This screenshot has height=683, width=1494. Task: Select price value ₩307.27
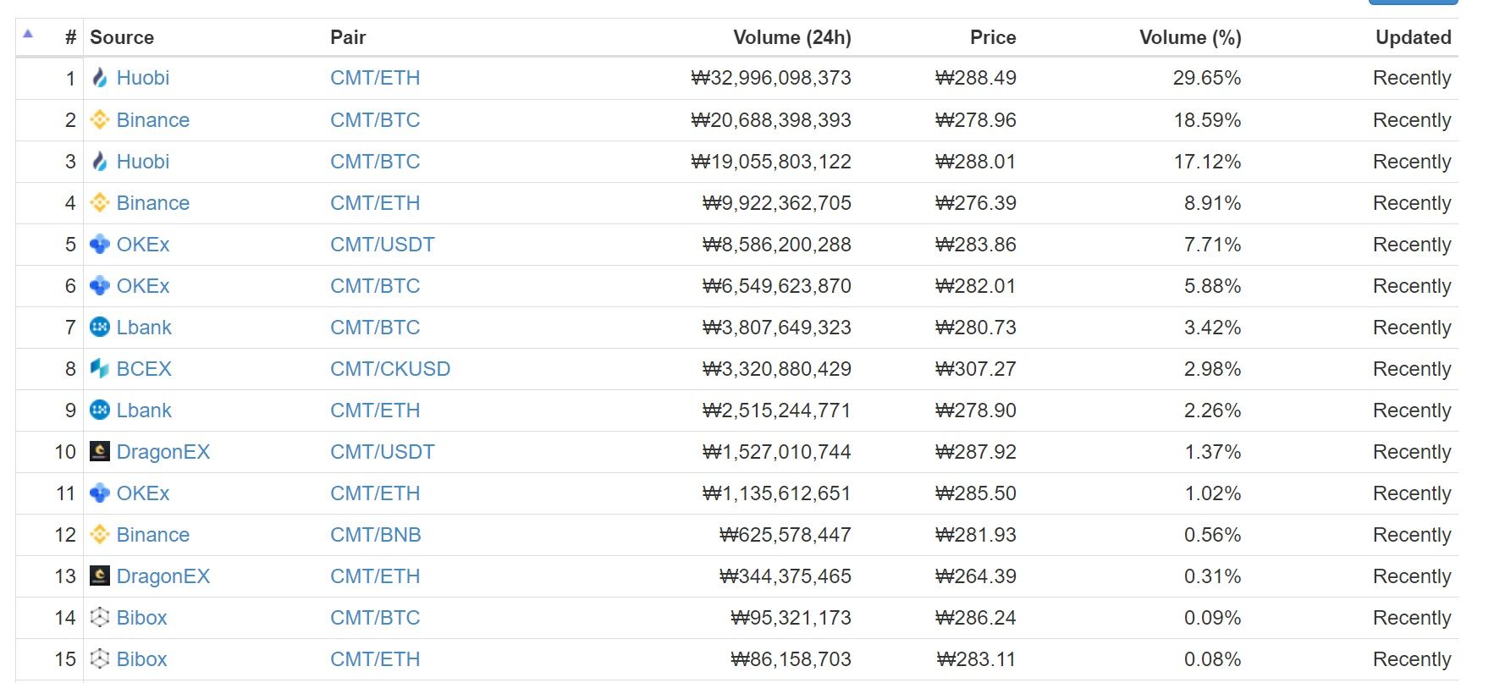[x=976, y=368]
